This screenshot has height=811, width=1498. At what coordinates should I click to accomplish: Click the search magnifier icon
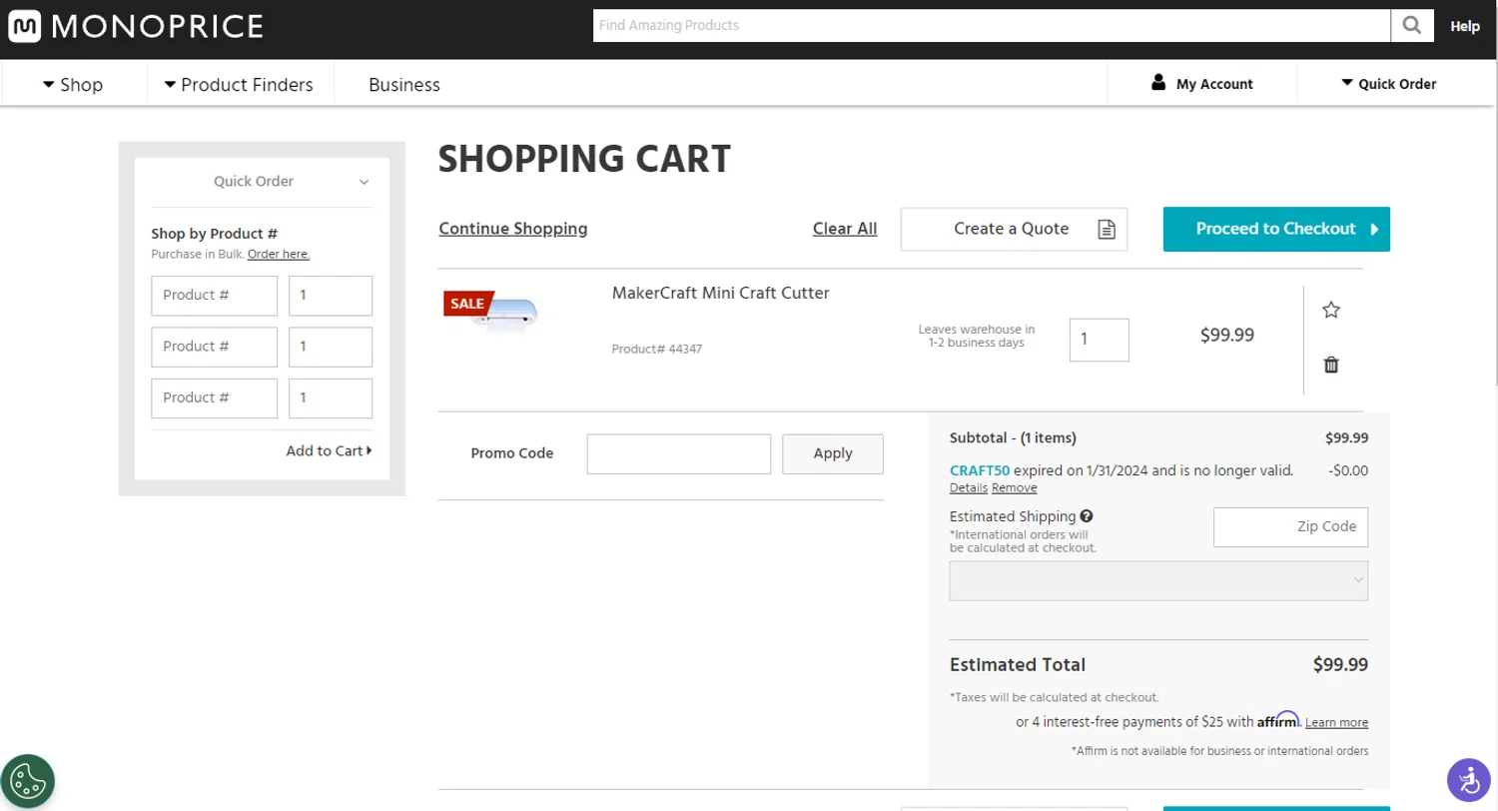(1412, 26)
